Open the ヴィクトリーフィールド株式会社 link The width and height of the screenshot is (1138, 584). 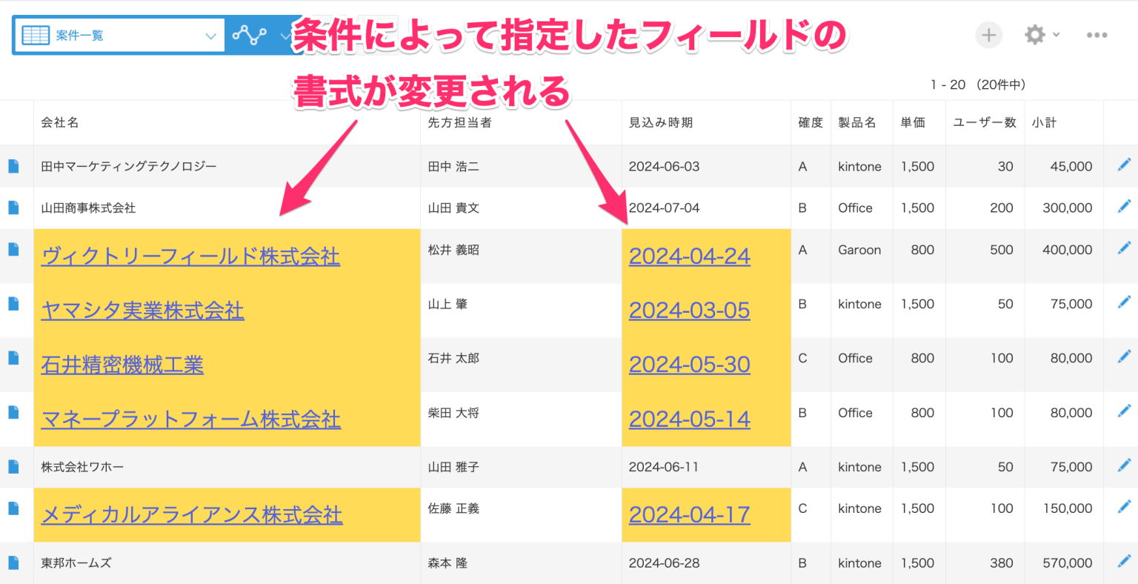[190, 256]
